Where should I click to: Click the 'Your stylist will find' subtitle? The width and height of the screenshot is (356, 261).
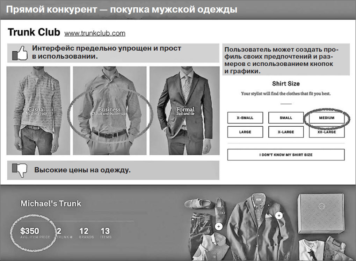286,94
